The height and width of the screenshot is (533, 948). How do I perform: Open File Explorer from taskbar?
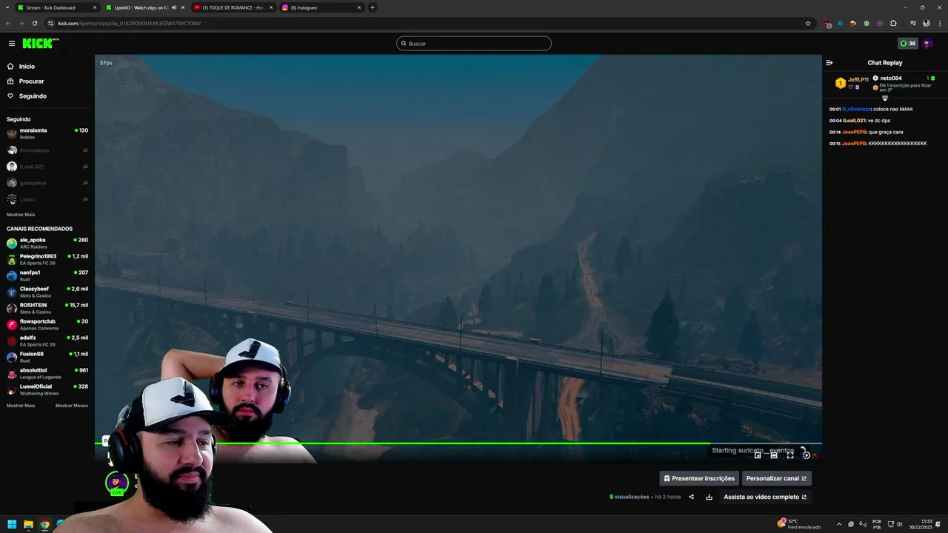point(28,525)
